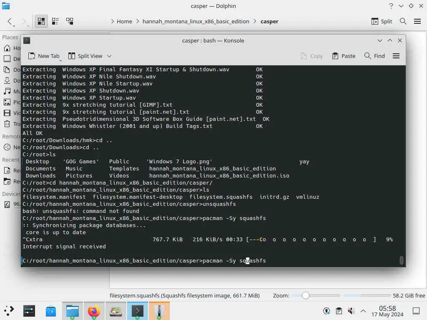The height and width of the screenshot is (320, 427).
Task: Click the Konsole terminal icon in titlebar
Action: [27, 40]
